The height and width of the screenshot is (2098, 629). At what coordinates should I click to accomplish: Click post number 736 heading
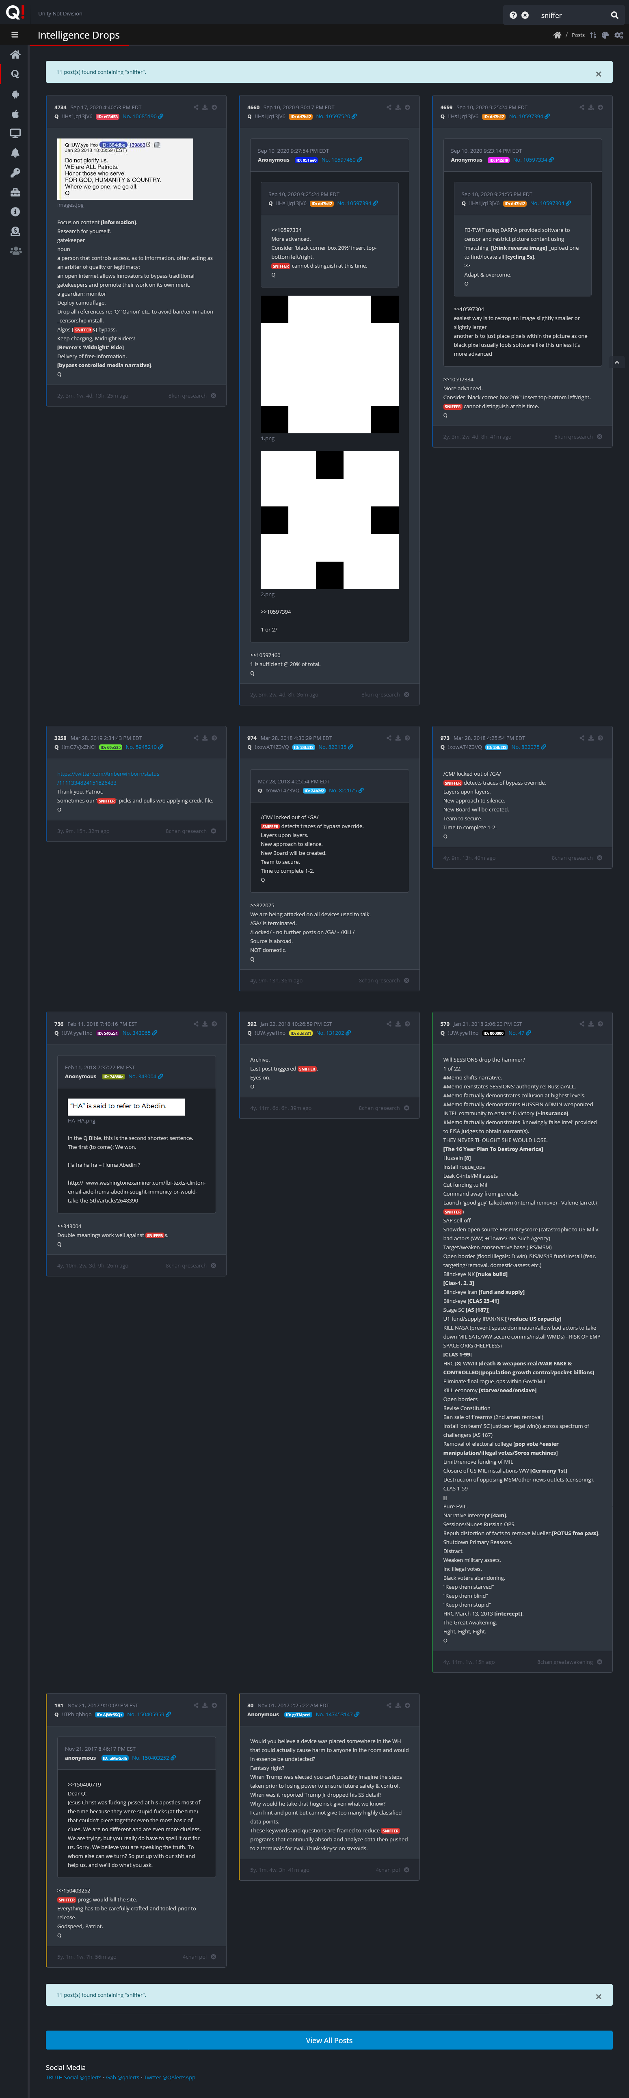[x=58, y=1024]
